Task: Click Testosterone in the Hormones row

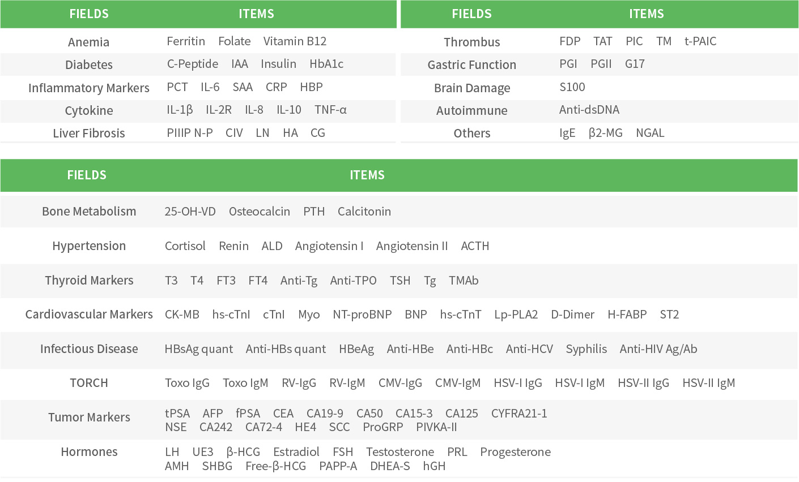Action: tap(400, 452)
